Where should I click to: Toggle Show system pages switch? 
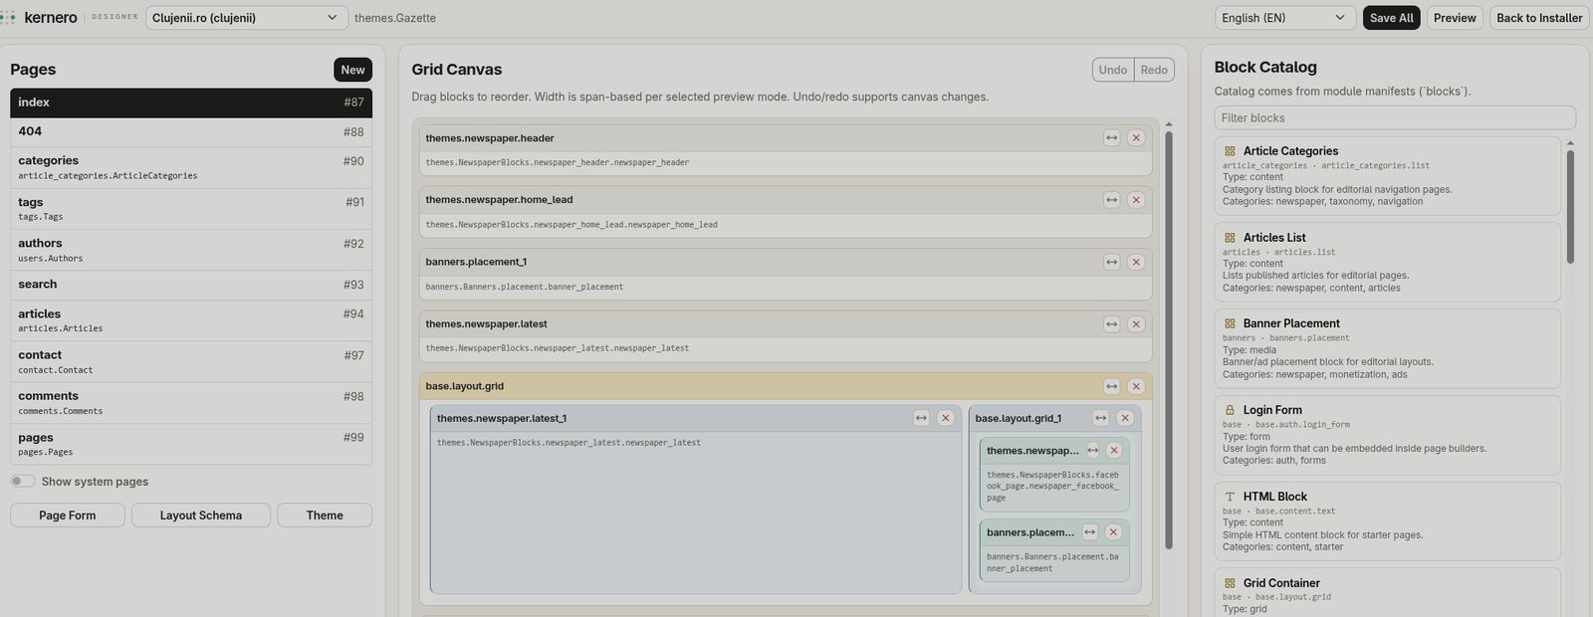click(x=23, y=481)
